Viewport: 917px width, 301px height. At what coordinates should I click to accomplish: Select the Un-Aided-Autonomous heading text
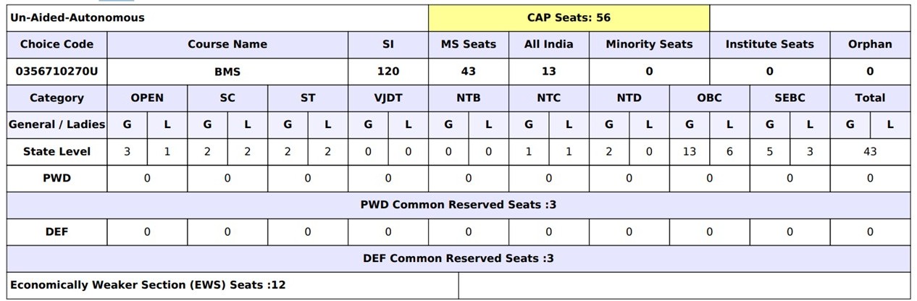tap(78, 18)
